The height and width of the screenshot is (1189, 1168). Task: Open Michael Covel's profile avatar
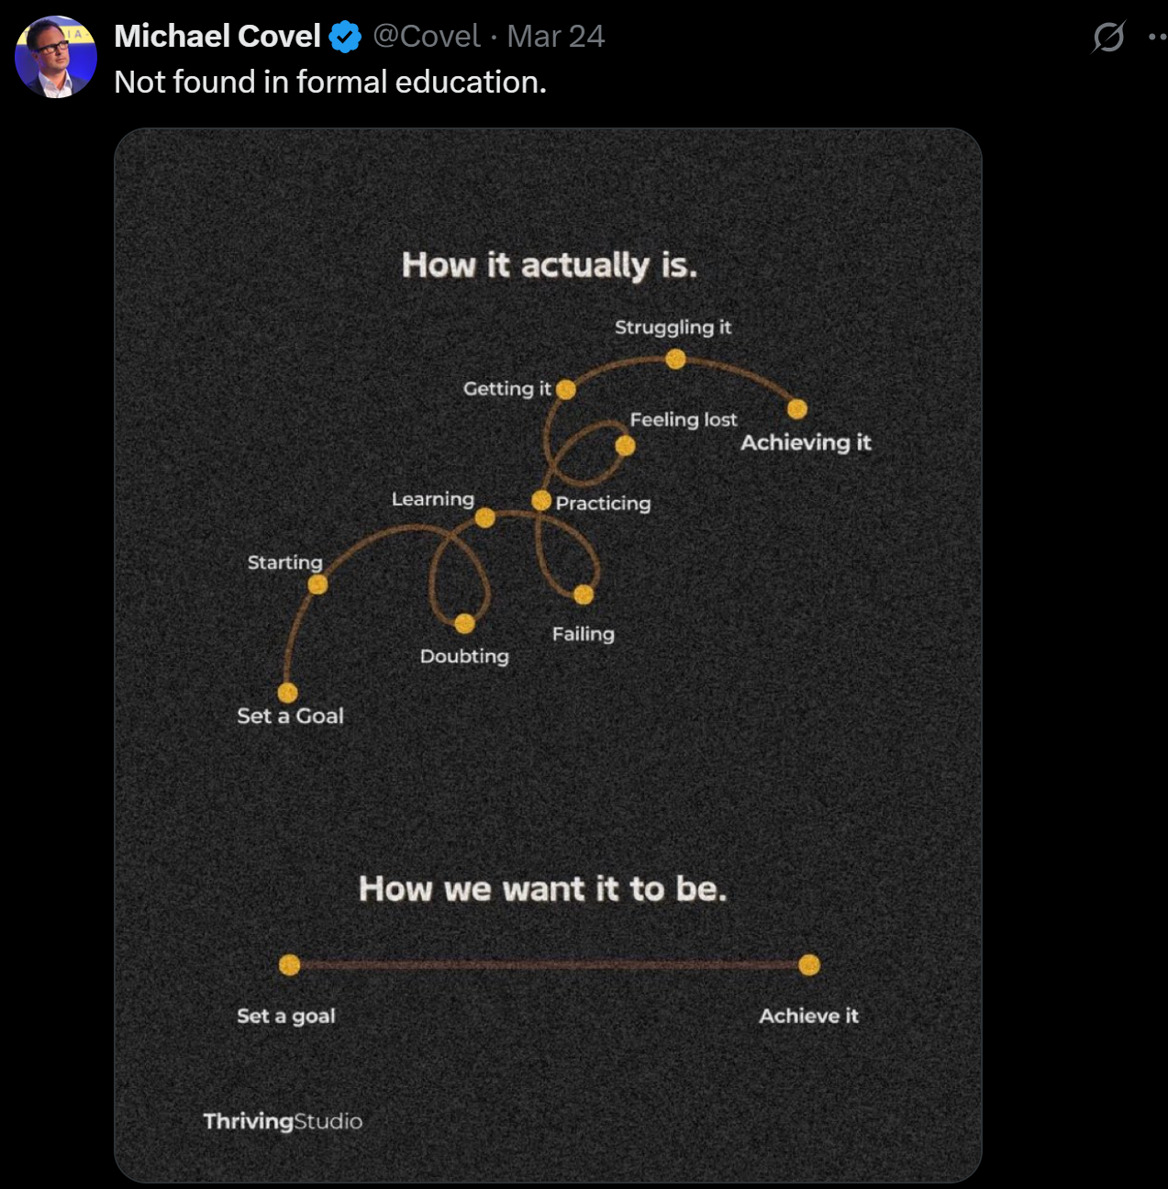(56, 57)
